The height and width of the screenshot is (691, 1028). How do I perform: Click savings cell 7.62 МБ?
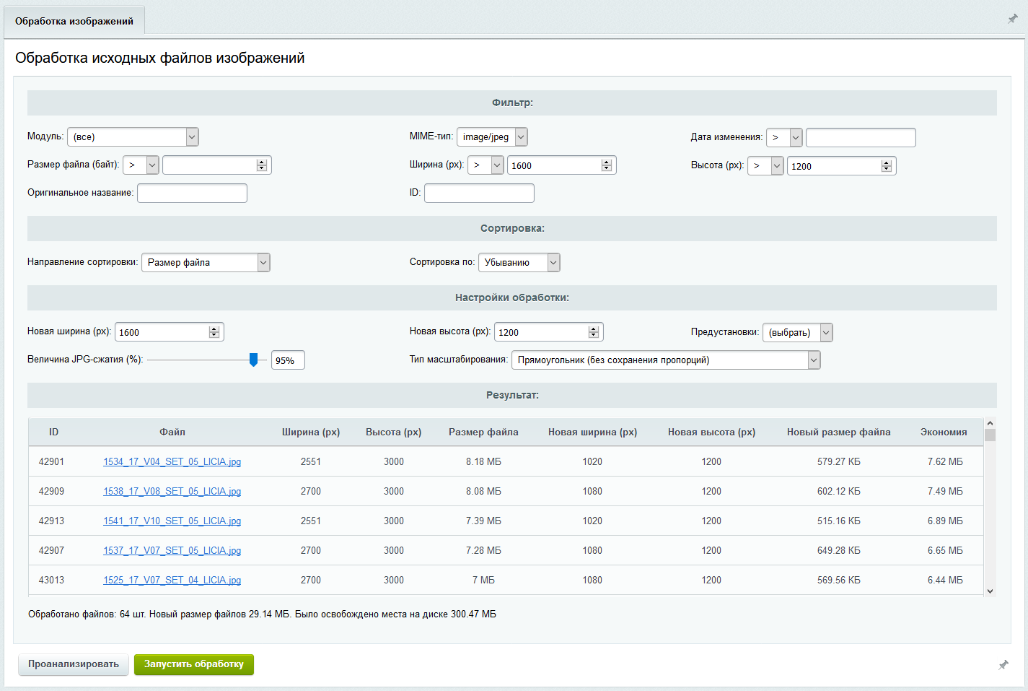click(x=945, y=461)
